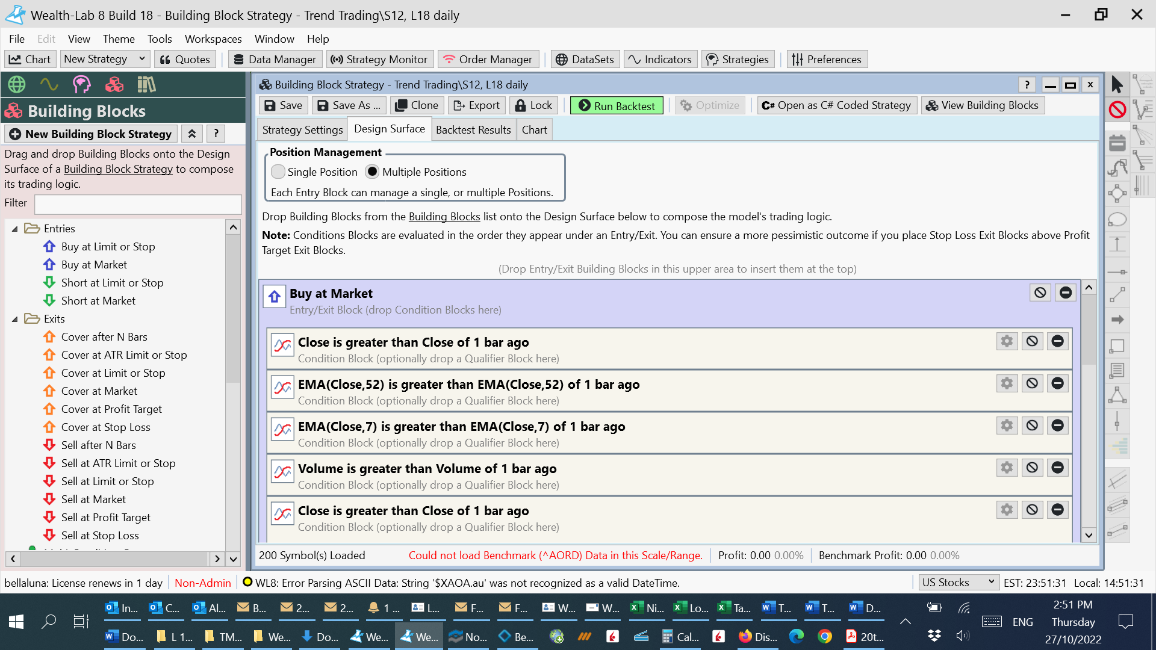Image resolution: width=1156 pixels, height=650 pixels.
Task: Open Windows notification center
Action: pyautogui.click(x=1125, y=622)
